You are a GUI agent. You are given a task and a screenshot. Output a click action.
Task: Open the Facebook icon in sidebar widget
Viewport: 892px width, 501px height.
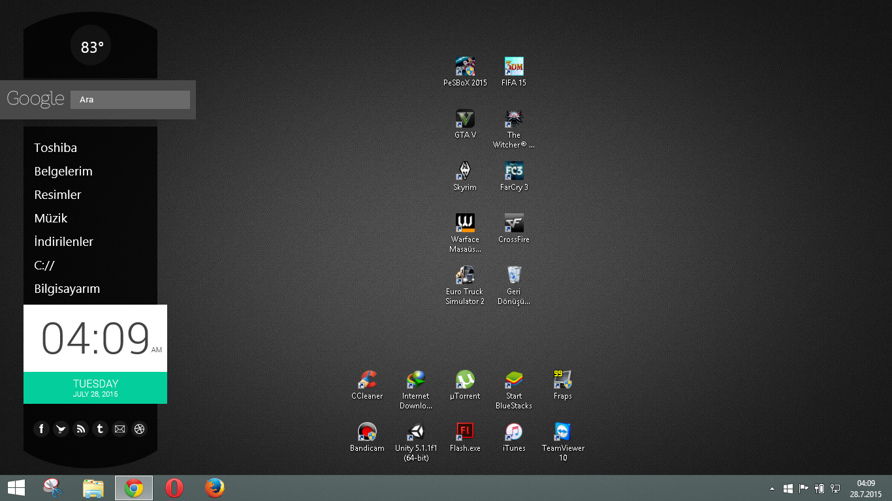tap(41, 429)
